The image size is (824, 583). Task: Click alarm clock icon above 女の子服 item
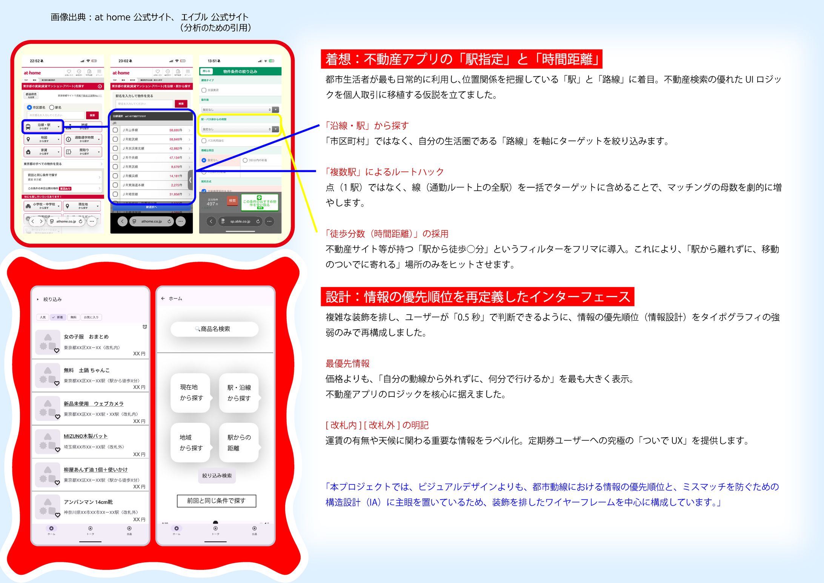(145, 327)
